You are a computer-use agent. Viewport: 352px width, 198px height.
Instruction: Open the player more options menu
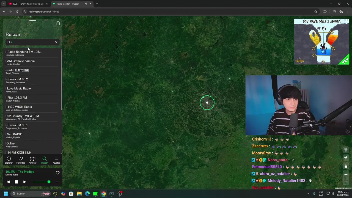(58, 182)
